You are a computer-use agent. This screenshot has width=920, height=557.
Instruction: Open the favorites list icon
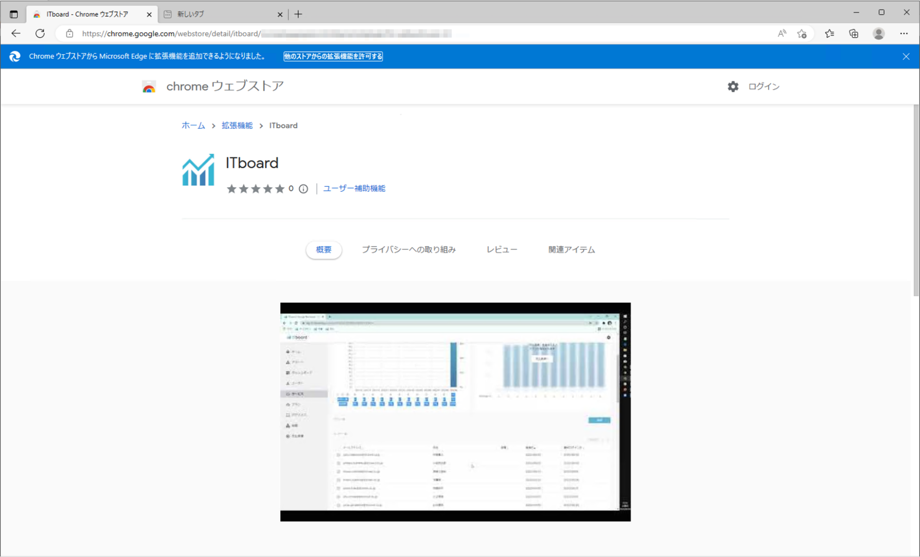click(829, 33)
